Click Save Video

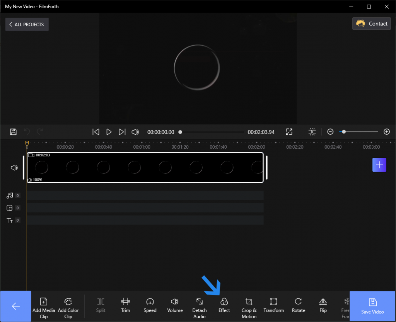372,306
